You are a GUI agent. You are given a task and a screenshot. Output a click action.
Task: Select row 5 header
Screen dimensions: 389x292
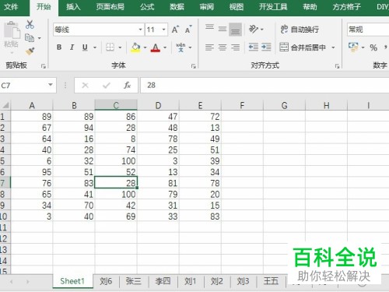(5, 161)
